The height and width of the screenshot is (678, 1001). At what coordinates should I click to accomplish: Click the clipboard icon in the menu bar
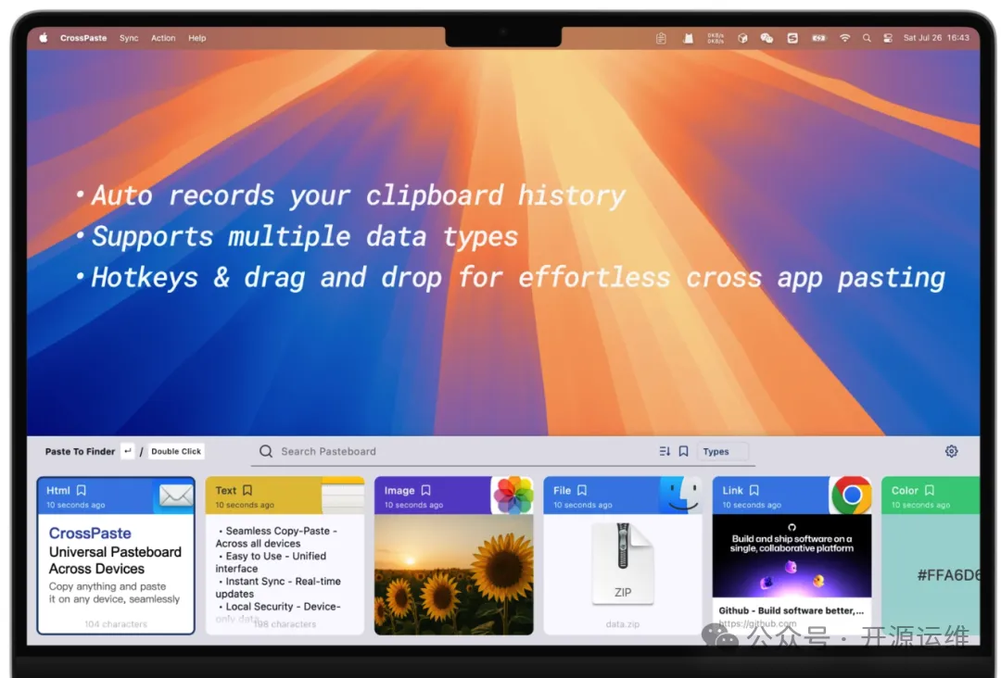coord(661,38)
